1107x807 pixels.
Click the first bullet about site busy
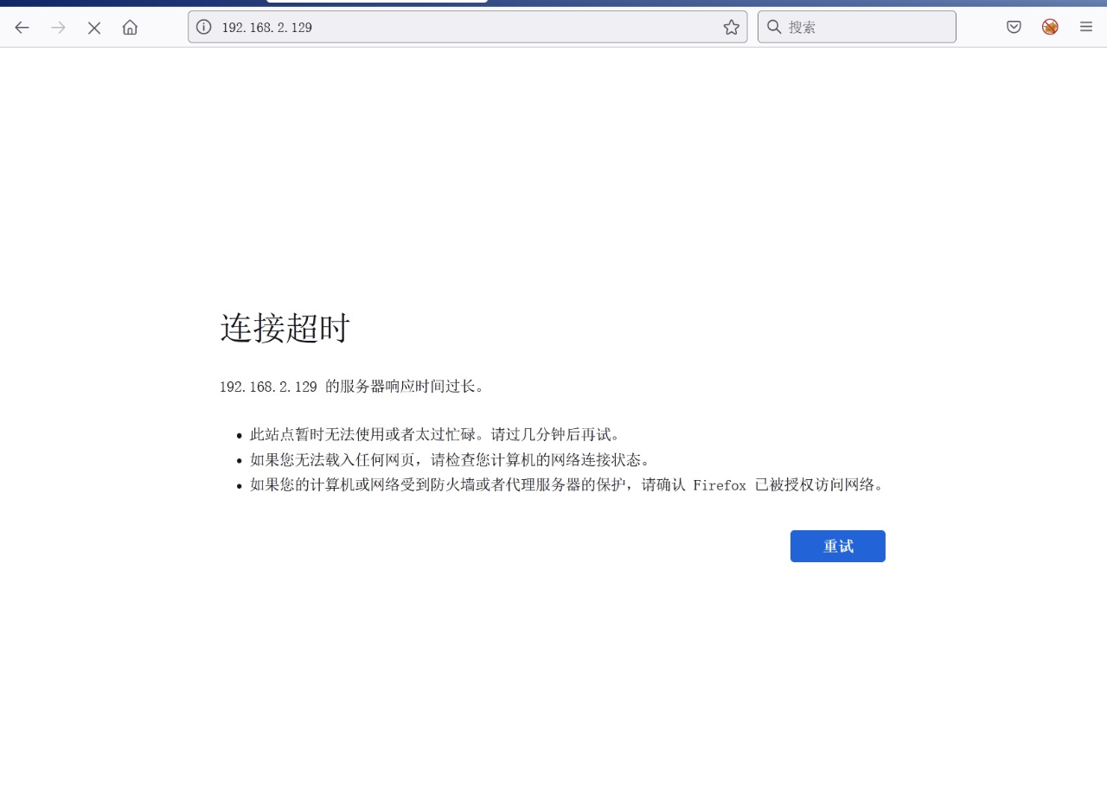click(x=435, y=434)
